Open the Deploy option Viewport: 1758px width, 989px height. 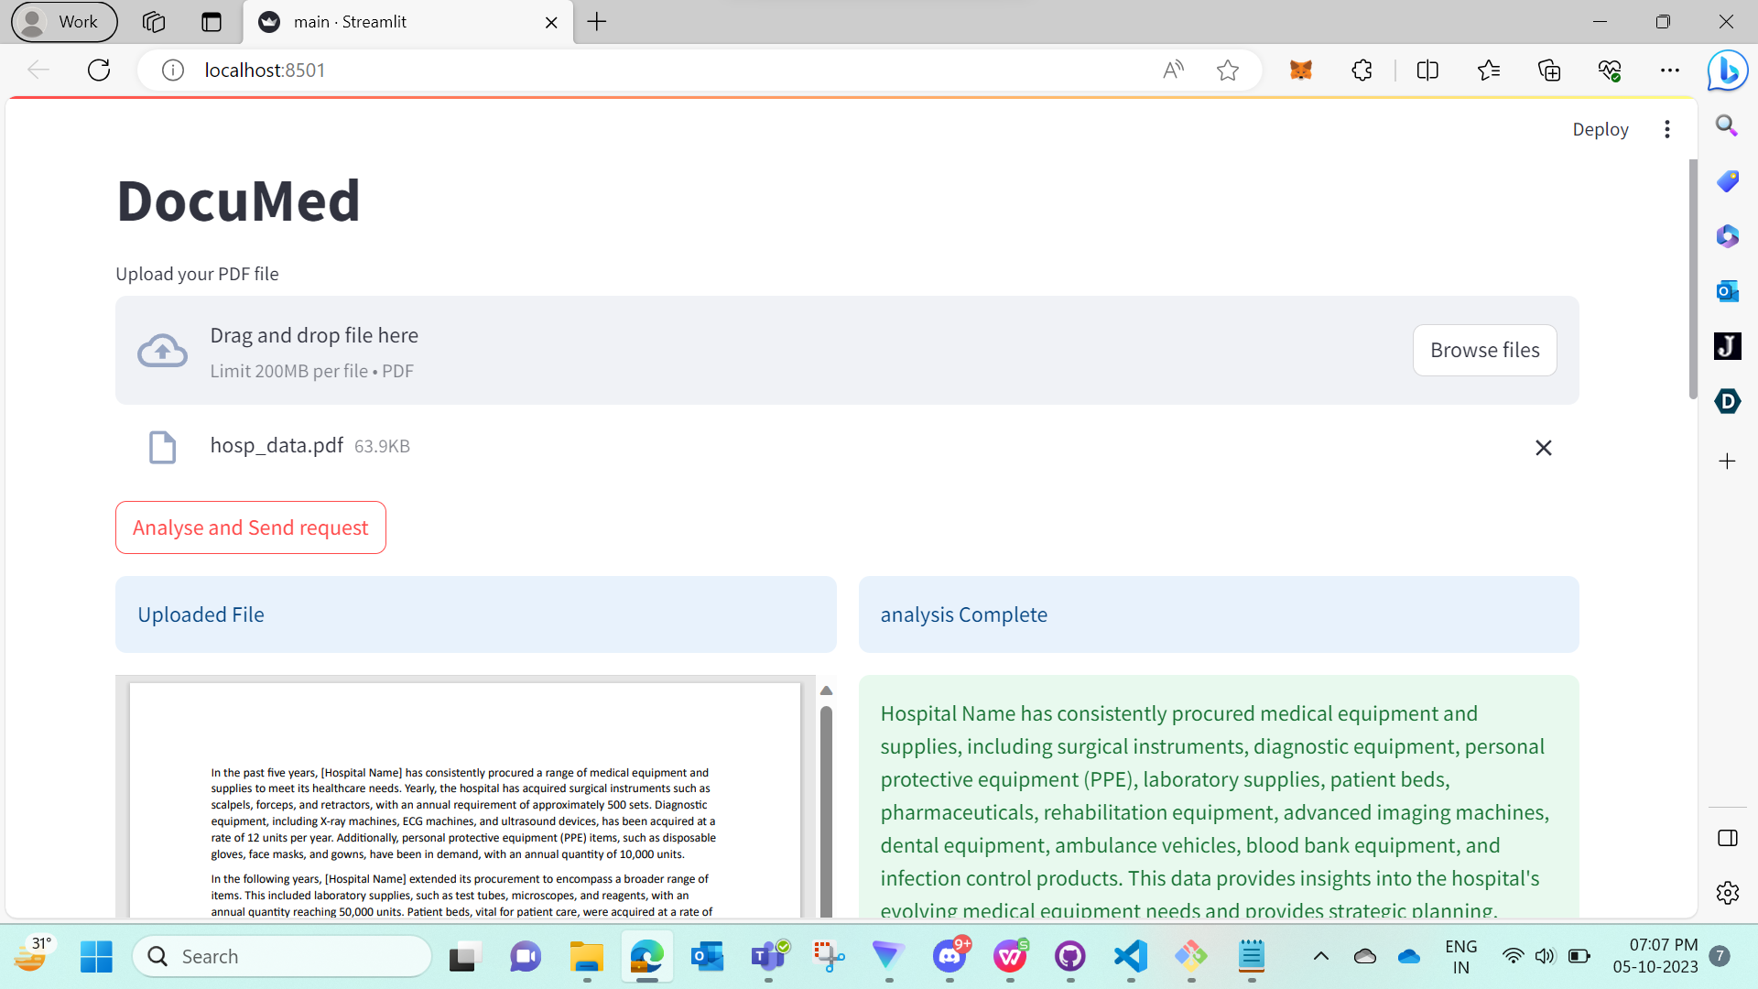[x=1600, y=129]
